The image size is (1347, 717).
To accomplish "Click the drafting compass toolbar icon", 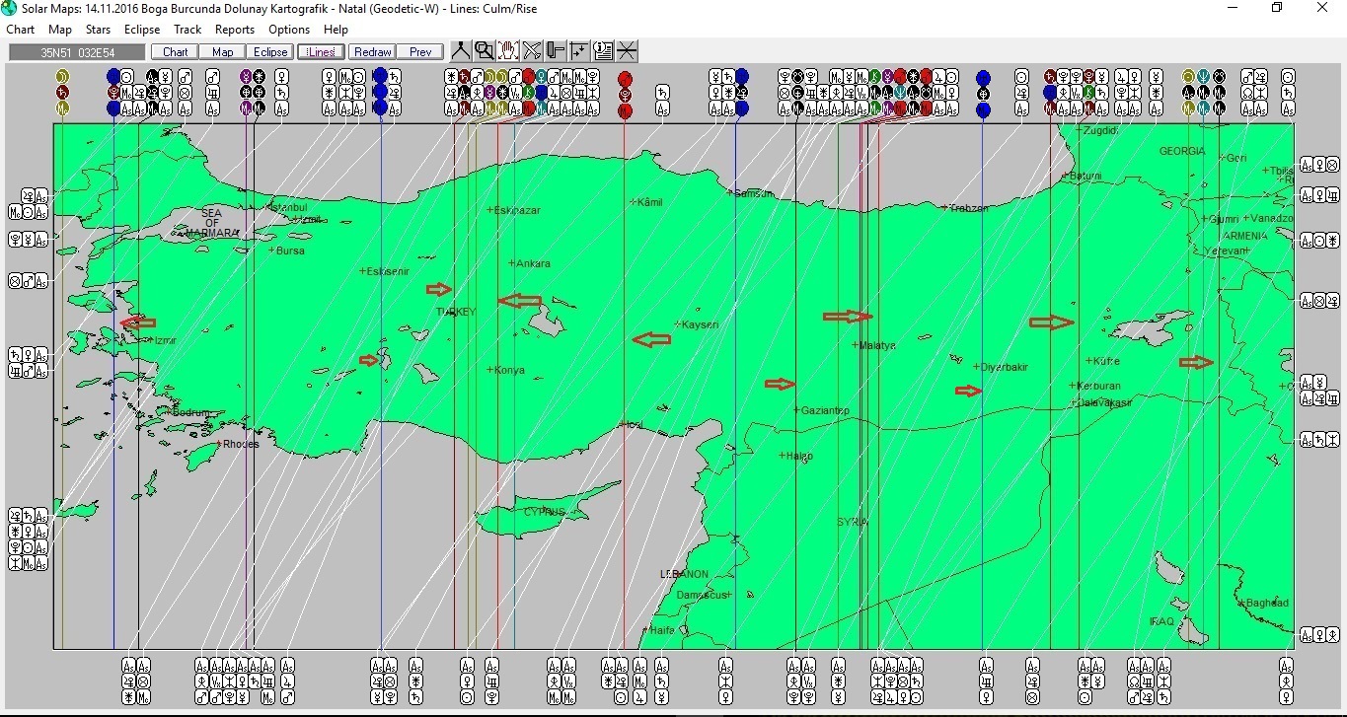I will (x=461, y=51).
